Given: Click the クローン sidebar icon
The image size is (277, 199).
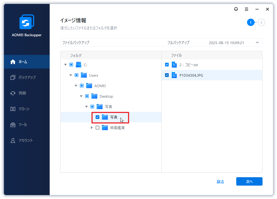Looking at the screenshot, I should coord(13,109).
